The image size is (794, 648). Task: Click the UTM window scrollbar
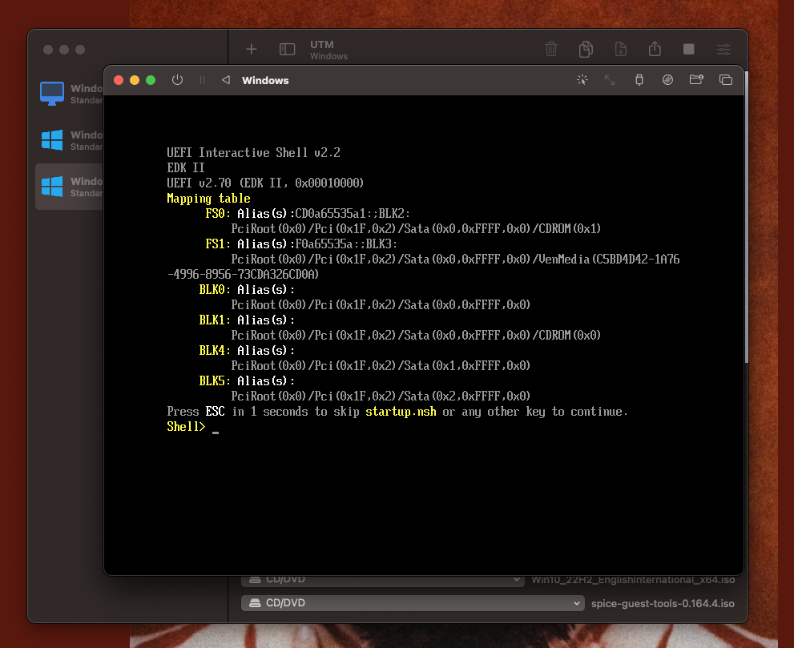pos(746,217)
